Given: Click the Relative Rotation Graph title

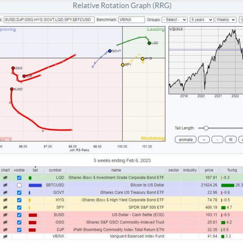Looking at the screenshot, I should [122, 5].
